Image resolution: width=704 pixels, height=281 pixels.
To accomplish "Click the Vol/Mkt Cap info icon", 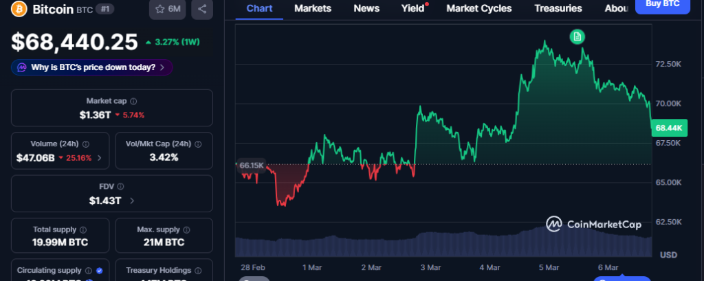I will 198,144.
